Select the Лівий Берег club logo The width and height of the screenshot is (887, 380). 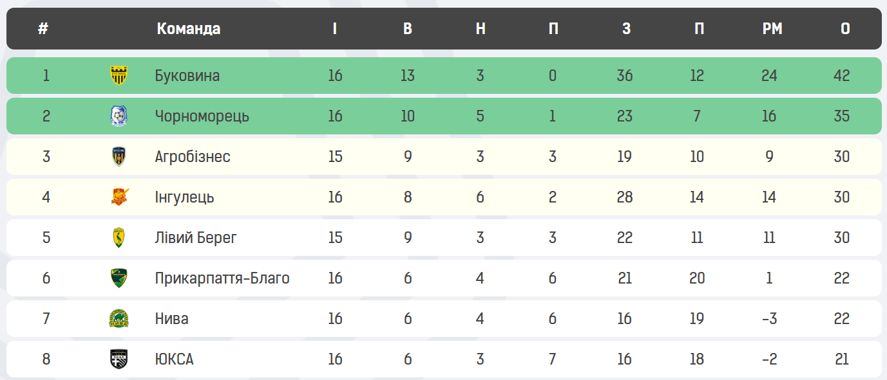[x=119, y=238]
